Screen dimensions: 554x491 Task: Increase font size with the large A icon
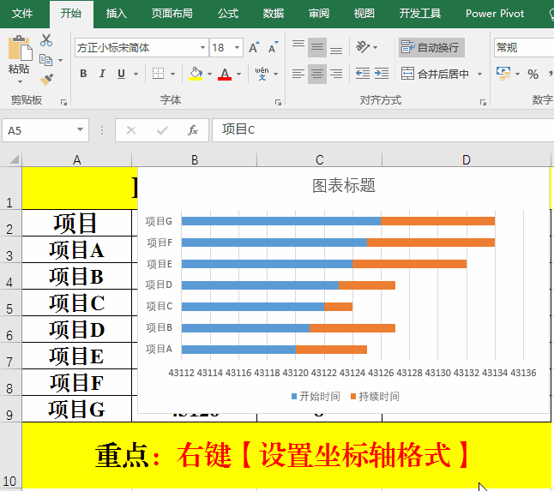(254, 48)
